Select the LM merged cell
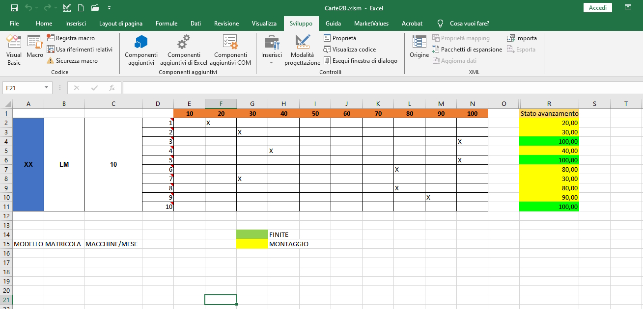The height and width of the screenshot is (309, 643). 64,164
